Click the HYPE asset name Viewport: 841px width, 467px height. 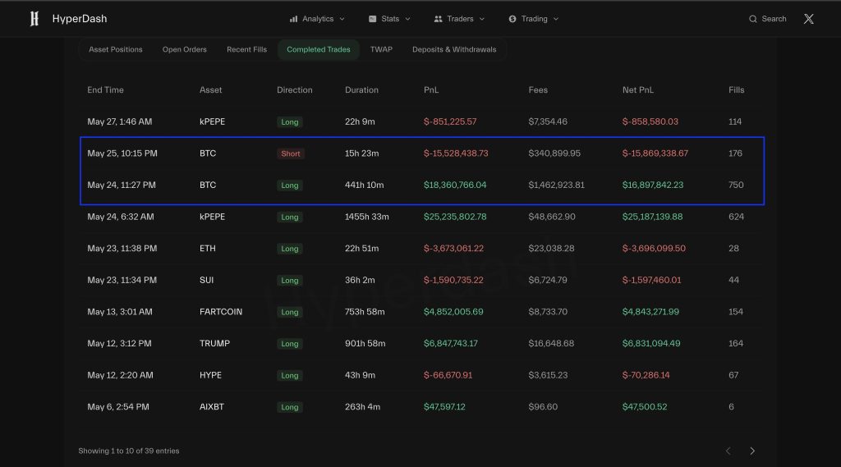210,375
